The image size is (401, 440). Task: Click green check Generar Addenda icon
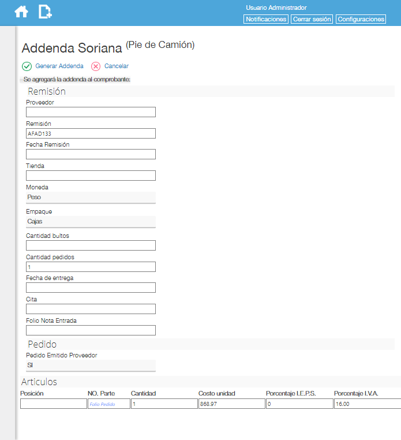pyautogui.click(x=27, y=66)
